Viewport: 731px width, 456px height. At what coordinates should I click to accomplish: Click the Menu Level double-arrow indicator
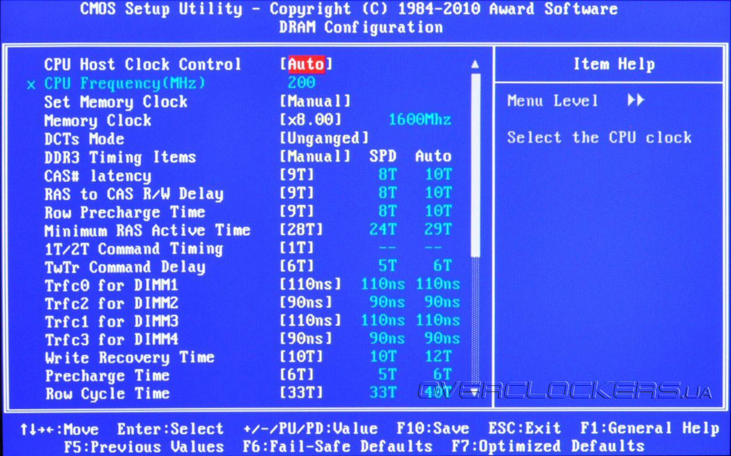(636, 100)
